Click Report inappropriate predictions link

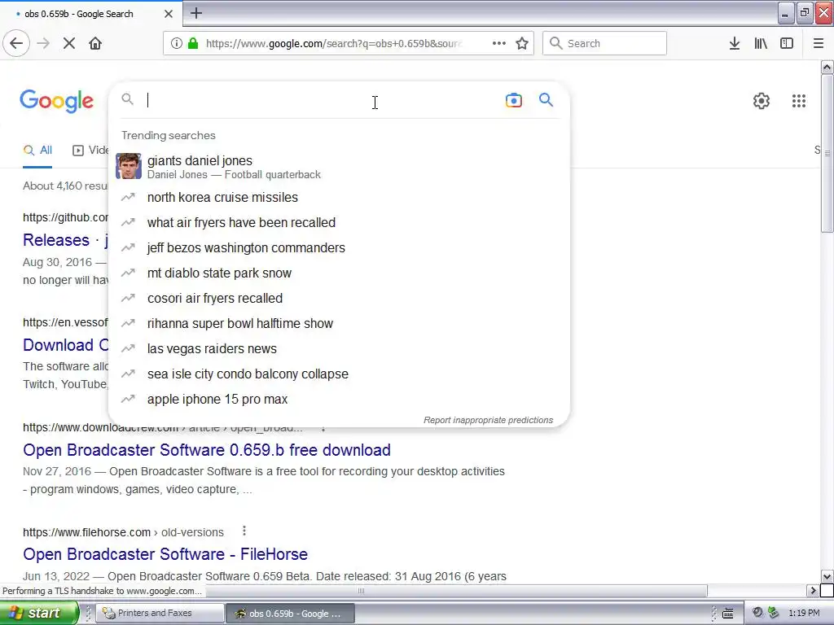coord(489,420)
